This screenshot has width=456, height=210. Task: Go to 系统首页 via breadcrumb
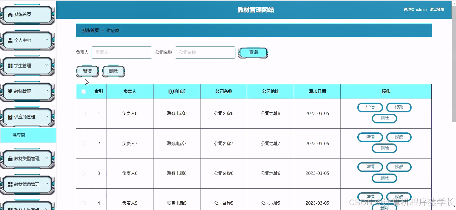coord(90,30)
